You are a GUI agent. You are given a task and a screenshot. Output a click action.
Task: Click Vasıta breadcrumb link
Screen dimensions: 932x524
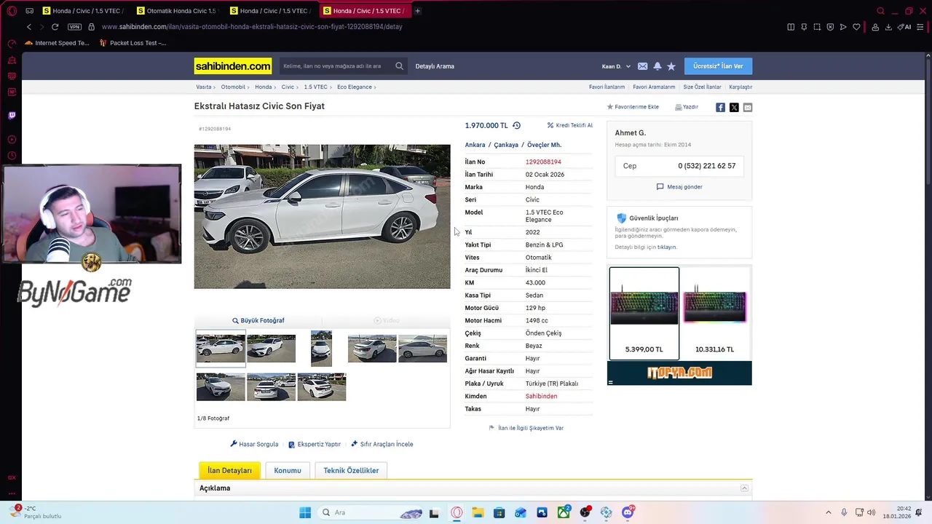[x=203, y=87]
